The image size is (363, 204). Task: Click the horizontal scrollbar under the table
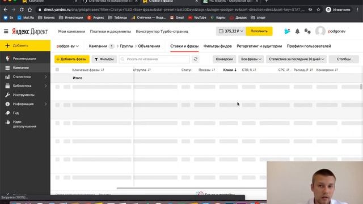coord(191,188)
